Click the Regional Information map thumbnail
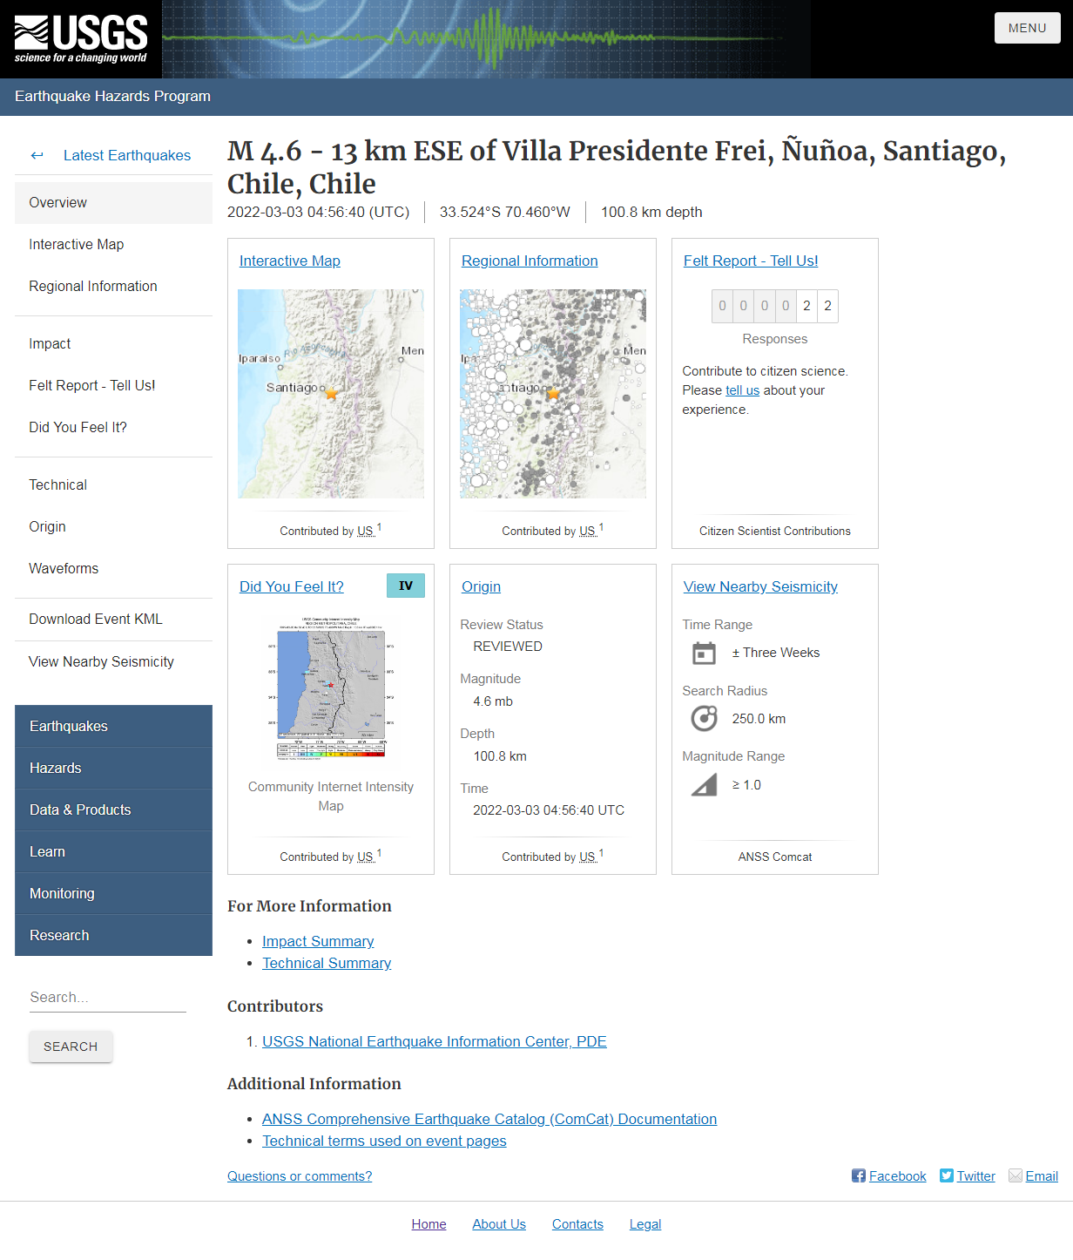Viewport: 1073px width, 1260px height. click(x=553, y=394)
